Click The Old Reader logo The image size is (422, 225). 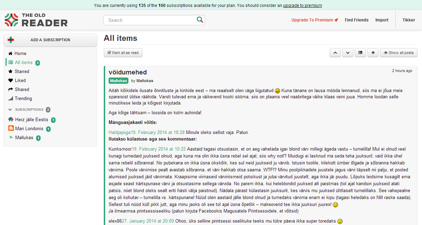click(36, 20)
